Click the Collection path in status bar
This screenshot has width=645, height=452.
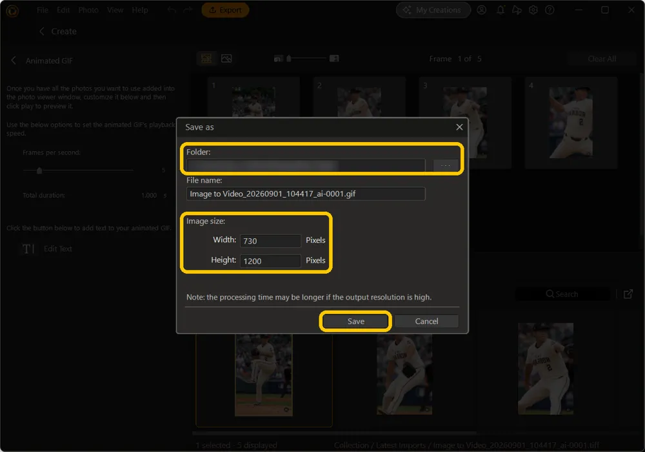466,445
